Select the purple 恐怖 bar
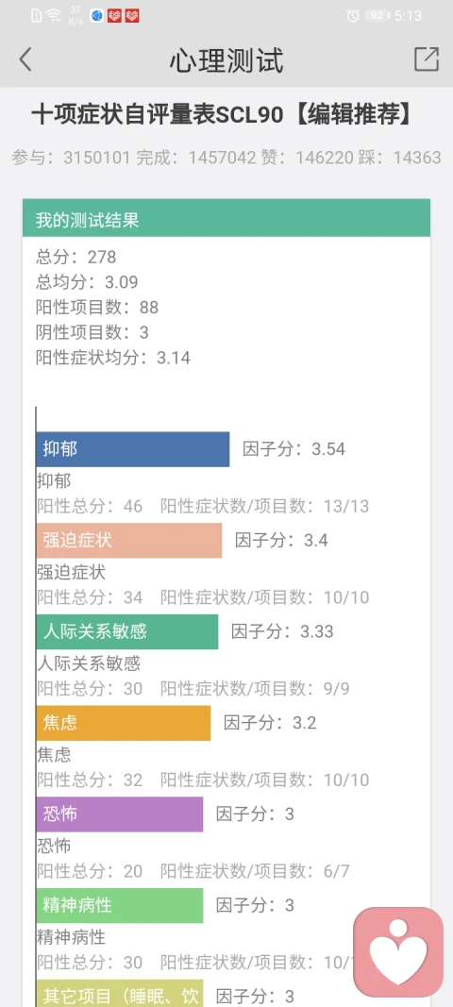This screenshot has height=1007, width=453. [x=120, y=814]
